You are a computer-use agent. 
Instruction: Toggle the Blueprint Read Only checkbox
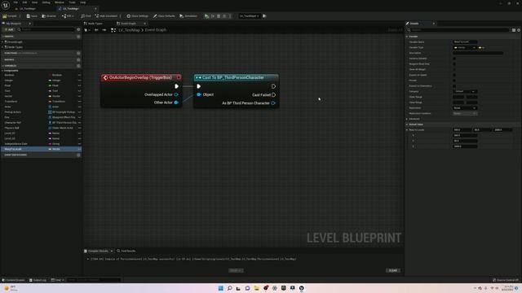(454, 63)
